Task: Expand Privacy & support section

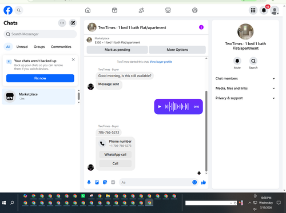Action: click(245, 98)
